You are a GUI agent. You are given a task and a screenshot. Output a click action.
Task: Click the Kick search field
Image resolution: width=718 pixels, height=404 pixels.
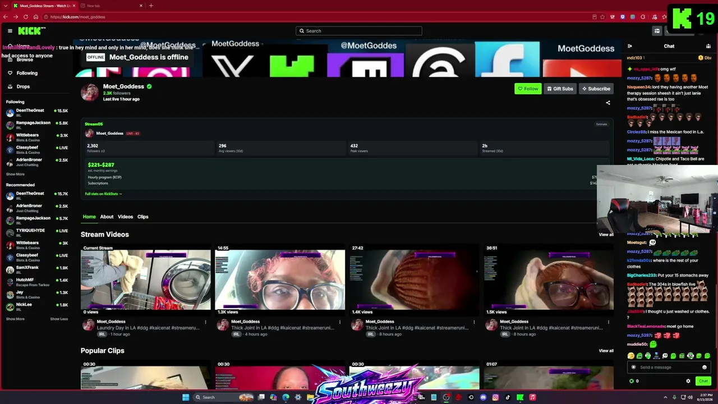point(359,31)
